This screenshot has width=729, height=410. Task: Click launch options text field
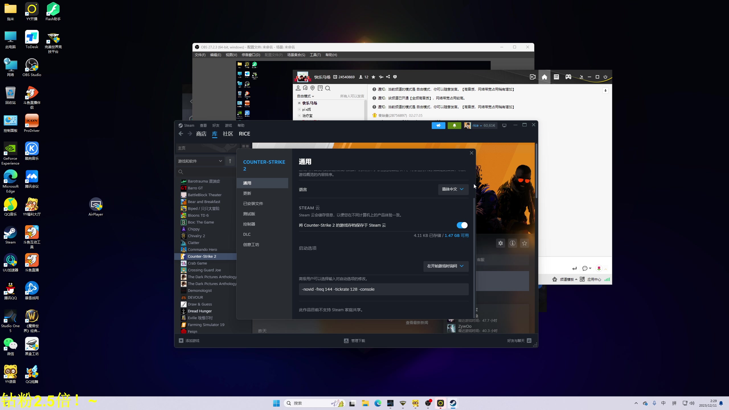384,289
